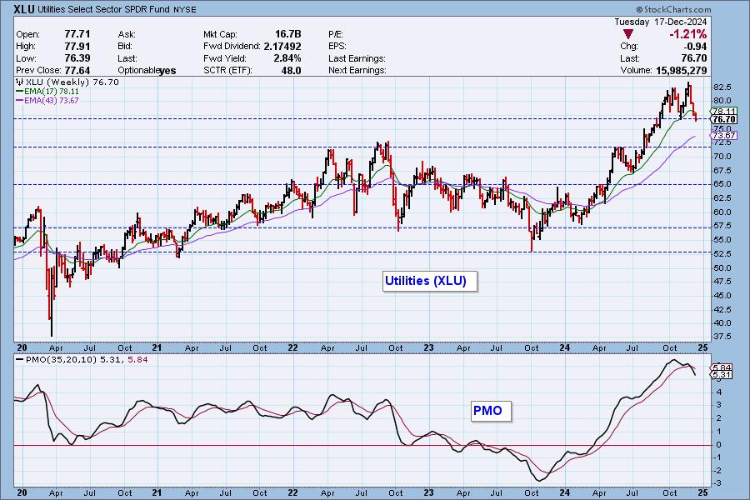This screenshot has width=750, height=500.
Task: Click the Fwd Dividend value 2.17492
Action: [282, 46]
